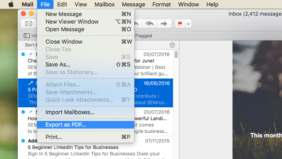
Task: Open the Sort by dropdown
Action: click(31, 45)
